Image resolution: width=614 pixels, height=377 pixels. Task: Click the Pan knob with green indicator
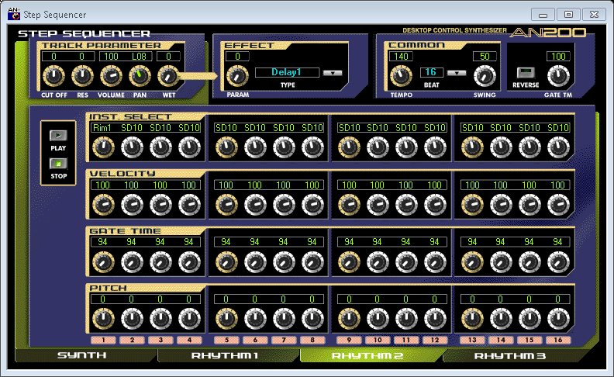[140, 76]
